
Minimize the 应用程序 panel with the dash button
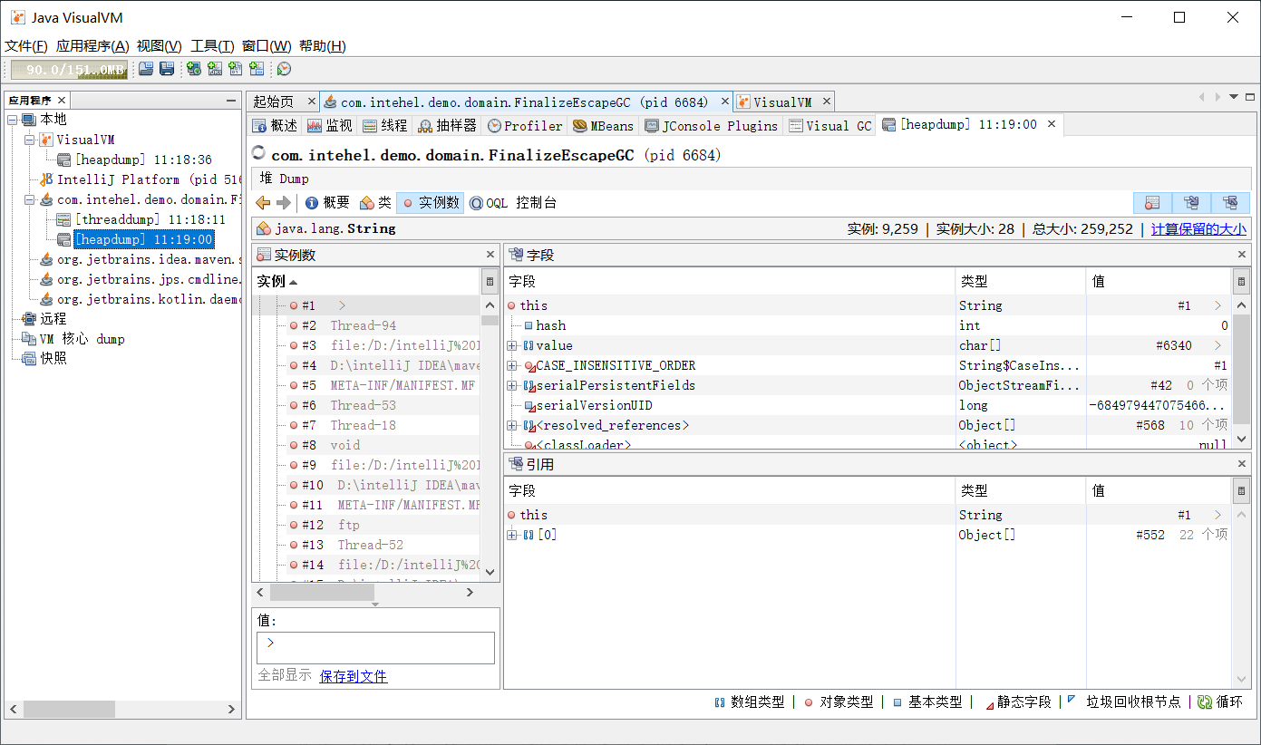pos(231,101)
